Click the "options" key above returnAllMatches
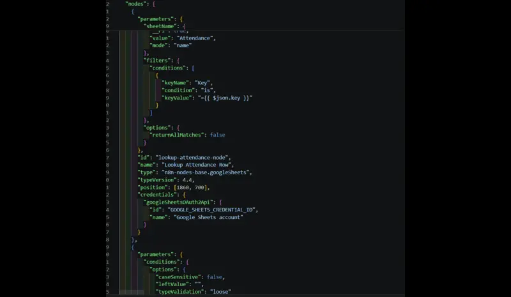 click(x=157, y=128)
